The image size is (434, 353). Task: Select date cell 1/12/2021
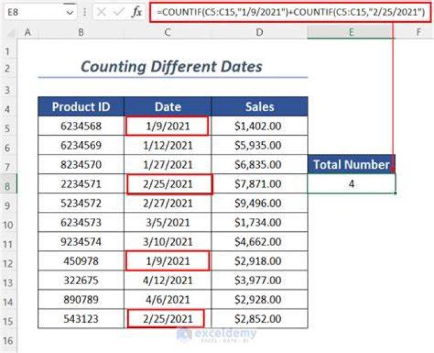tap(168, 145)
